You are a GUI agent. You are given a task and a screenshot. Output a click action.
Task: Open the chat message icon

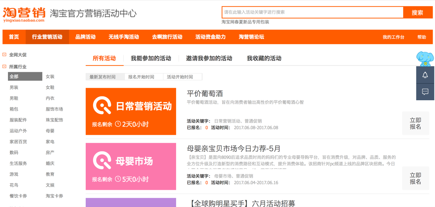425,92
